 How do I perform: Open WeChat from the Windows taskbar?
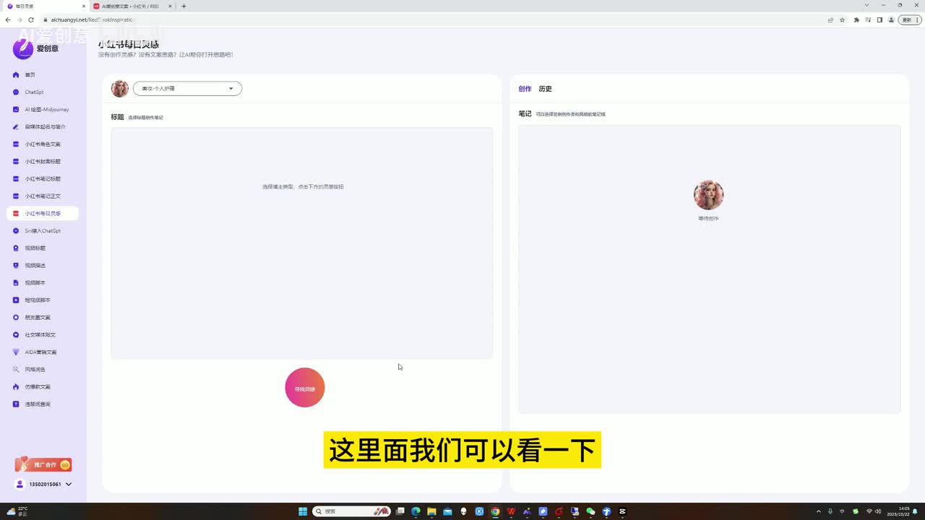pyautogui.click(x=590, y=511)
